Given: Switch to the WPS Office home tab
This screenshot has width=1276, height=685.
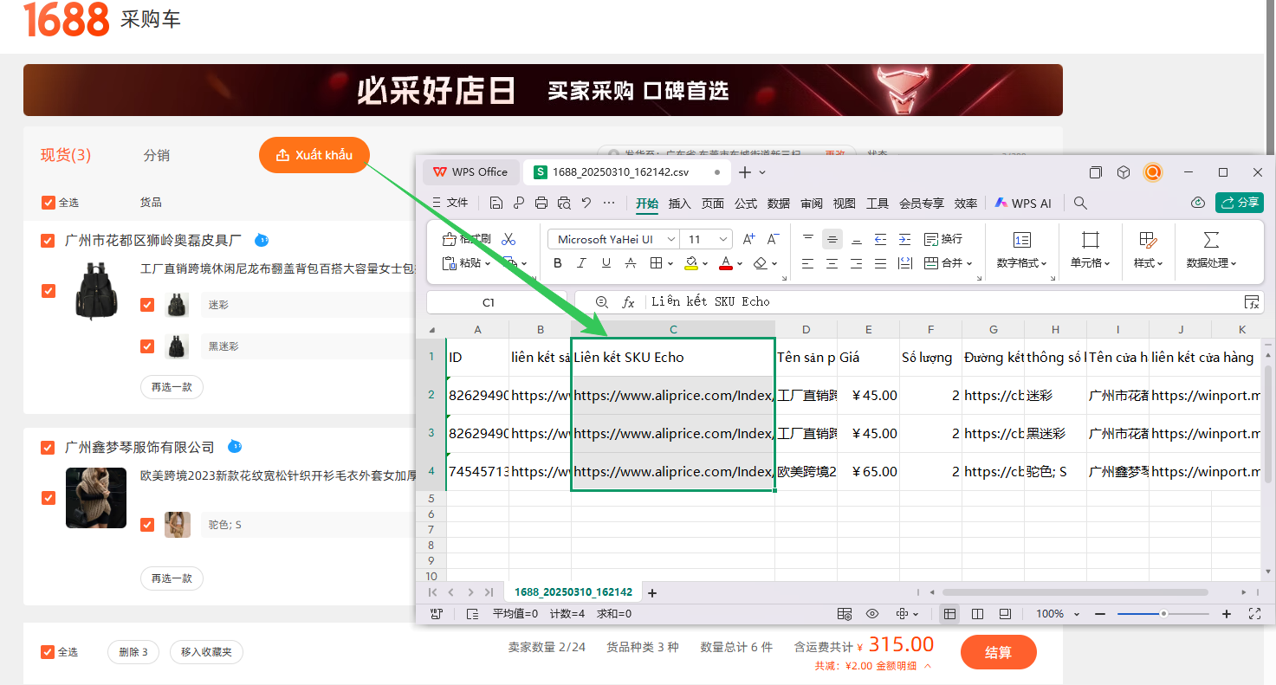Looking at the screenshot, I should (x=470, y=172).
